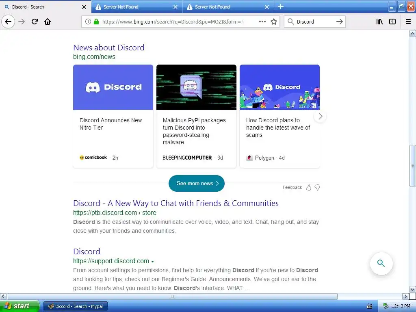Click the comicbook source label
Viewport: 416px width, 312px height.
(93, 157)
